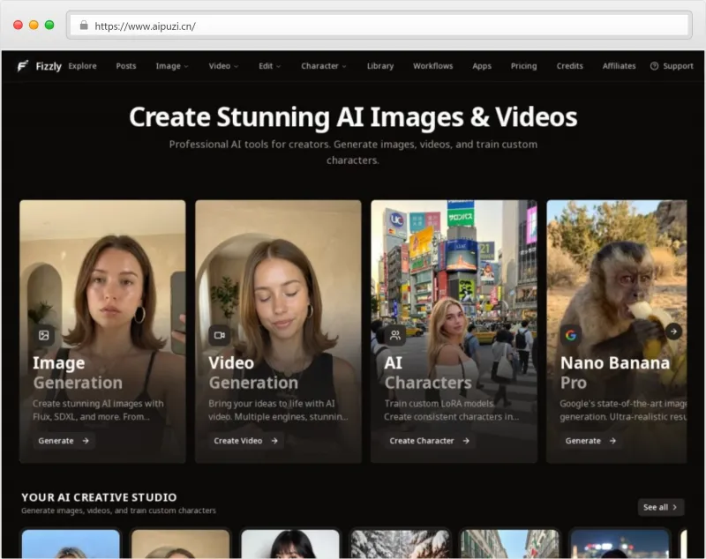Image resolution: width=706 pixels, height=559 pixels.
Task: Open the Workflows menu item
Action: [432, 66]
